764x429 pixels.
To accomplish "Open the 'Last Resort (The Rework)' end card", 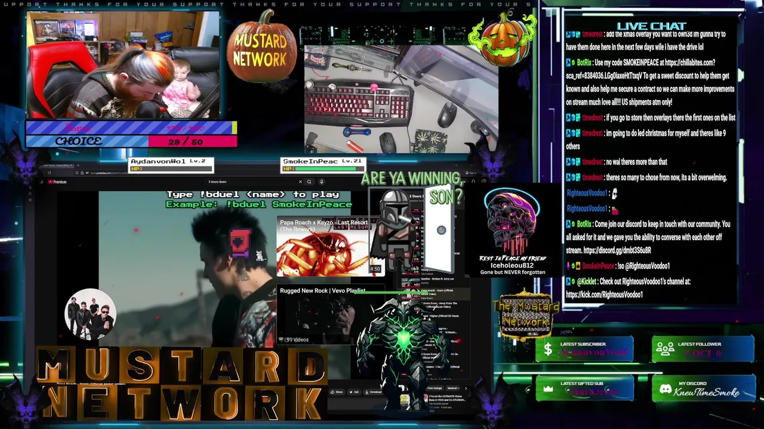I will tap(330, 245).
